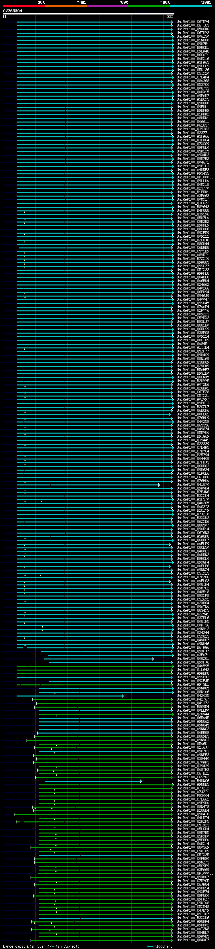Select the query name AV765394
The image size is (215, 949).
coord(12,11)
